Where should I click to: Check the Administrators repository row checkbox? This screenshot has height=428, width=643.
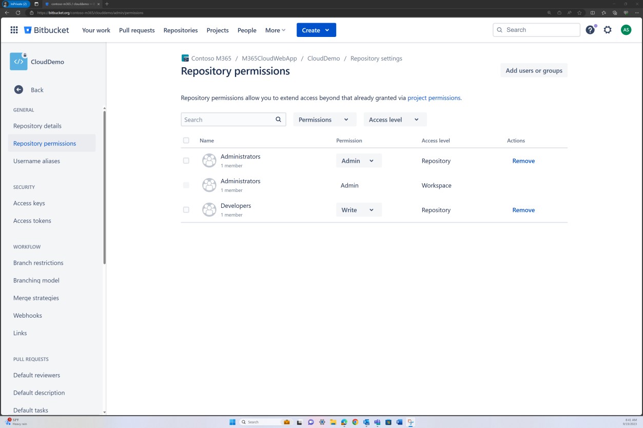click(186, 160)
